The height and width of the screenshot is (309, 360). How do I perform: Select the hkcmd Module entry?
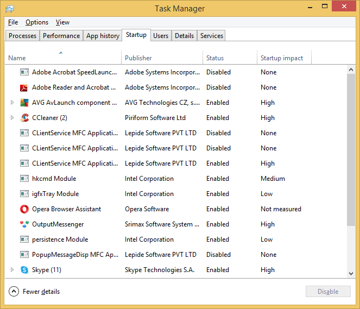54,179
